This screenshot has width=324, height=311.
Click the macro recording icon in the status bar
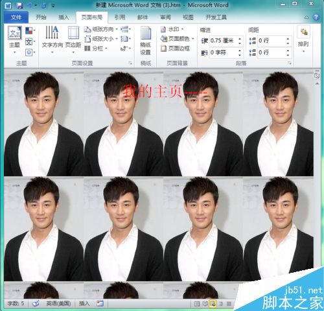100,303
